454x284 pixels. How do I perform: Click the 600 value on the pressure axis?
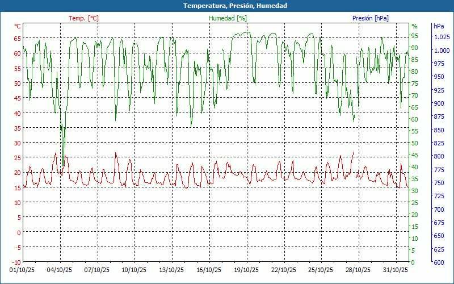[439, 262]
